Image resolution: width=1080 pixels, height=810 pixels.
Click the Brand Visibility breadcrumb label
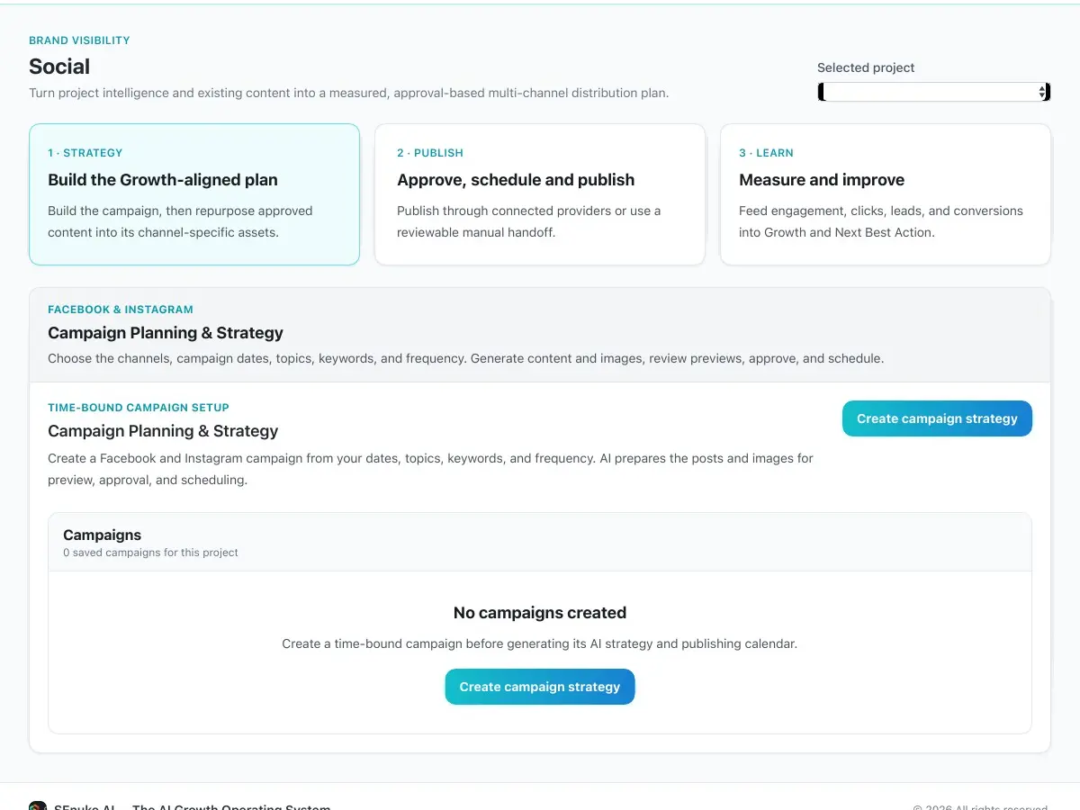[x=79, y=40]
